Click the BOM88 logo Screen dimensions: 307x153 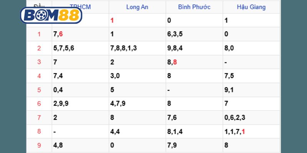tap(51, 15)
